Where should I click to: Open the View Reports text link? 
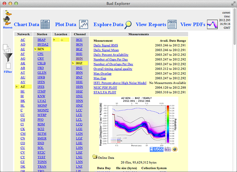pyautogui.click(x=151, y=24)
